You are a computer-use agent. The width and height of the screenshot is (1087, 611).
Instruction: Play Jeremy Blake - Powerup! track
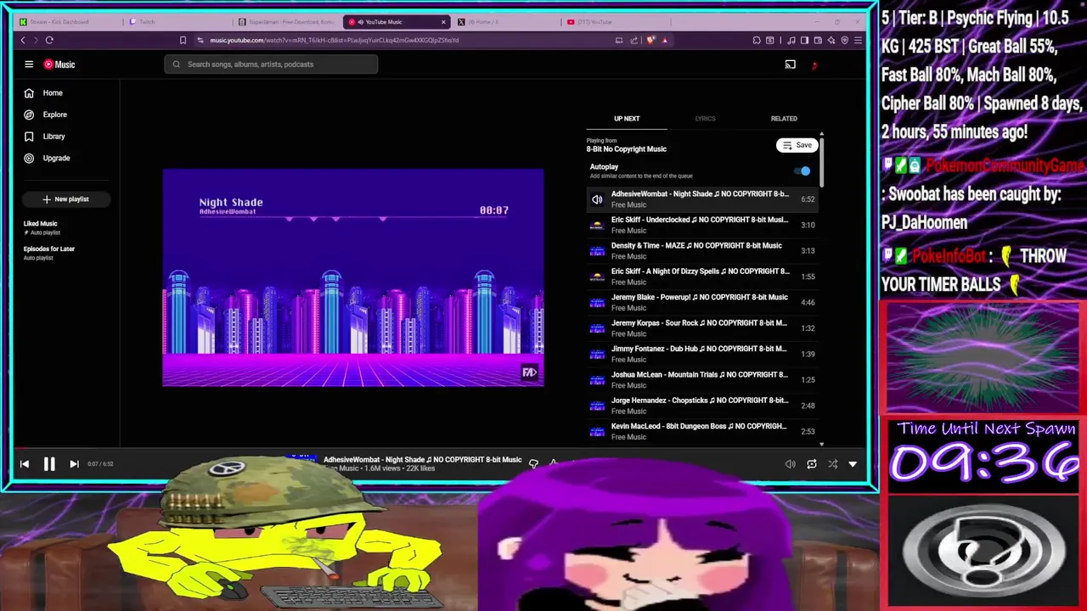coord(701,302)
